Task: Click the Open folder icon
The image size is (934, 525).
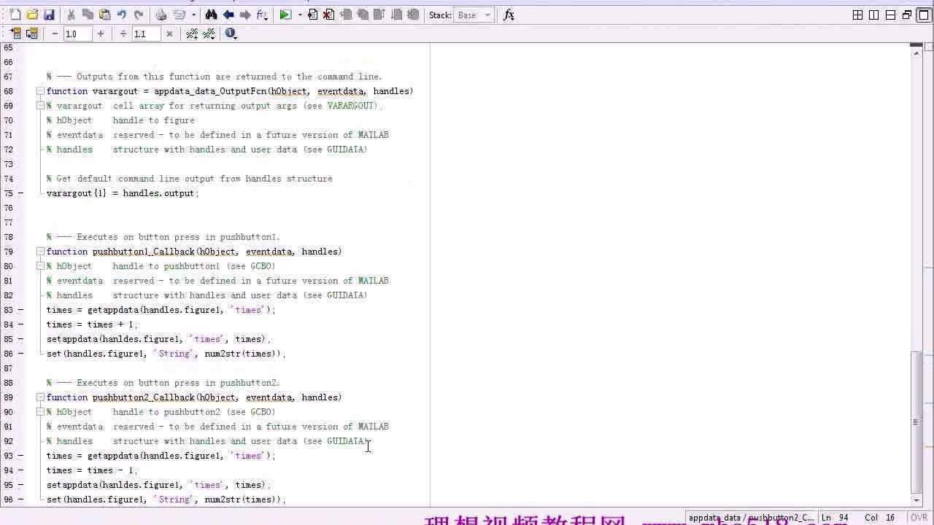Action: coord(32,15)
